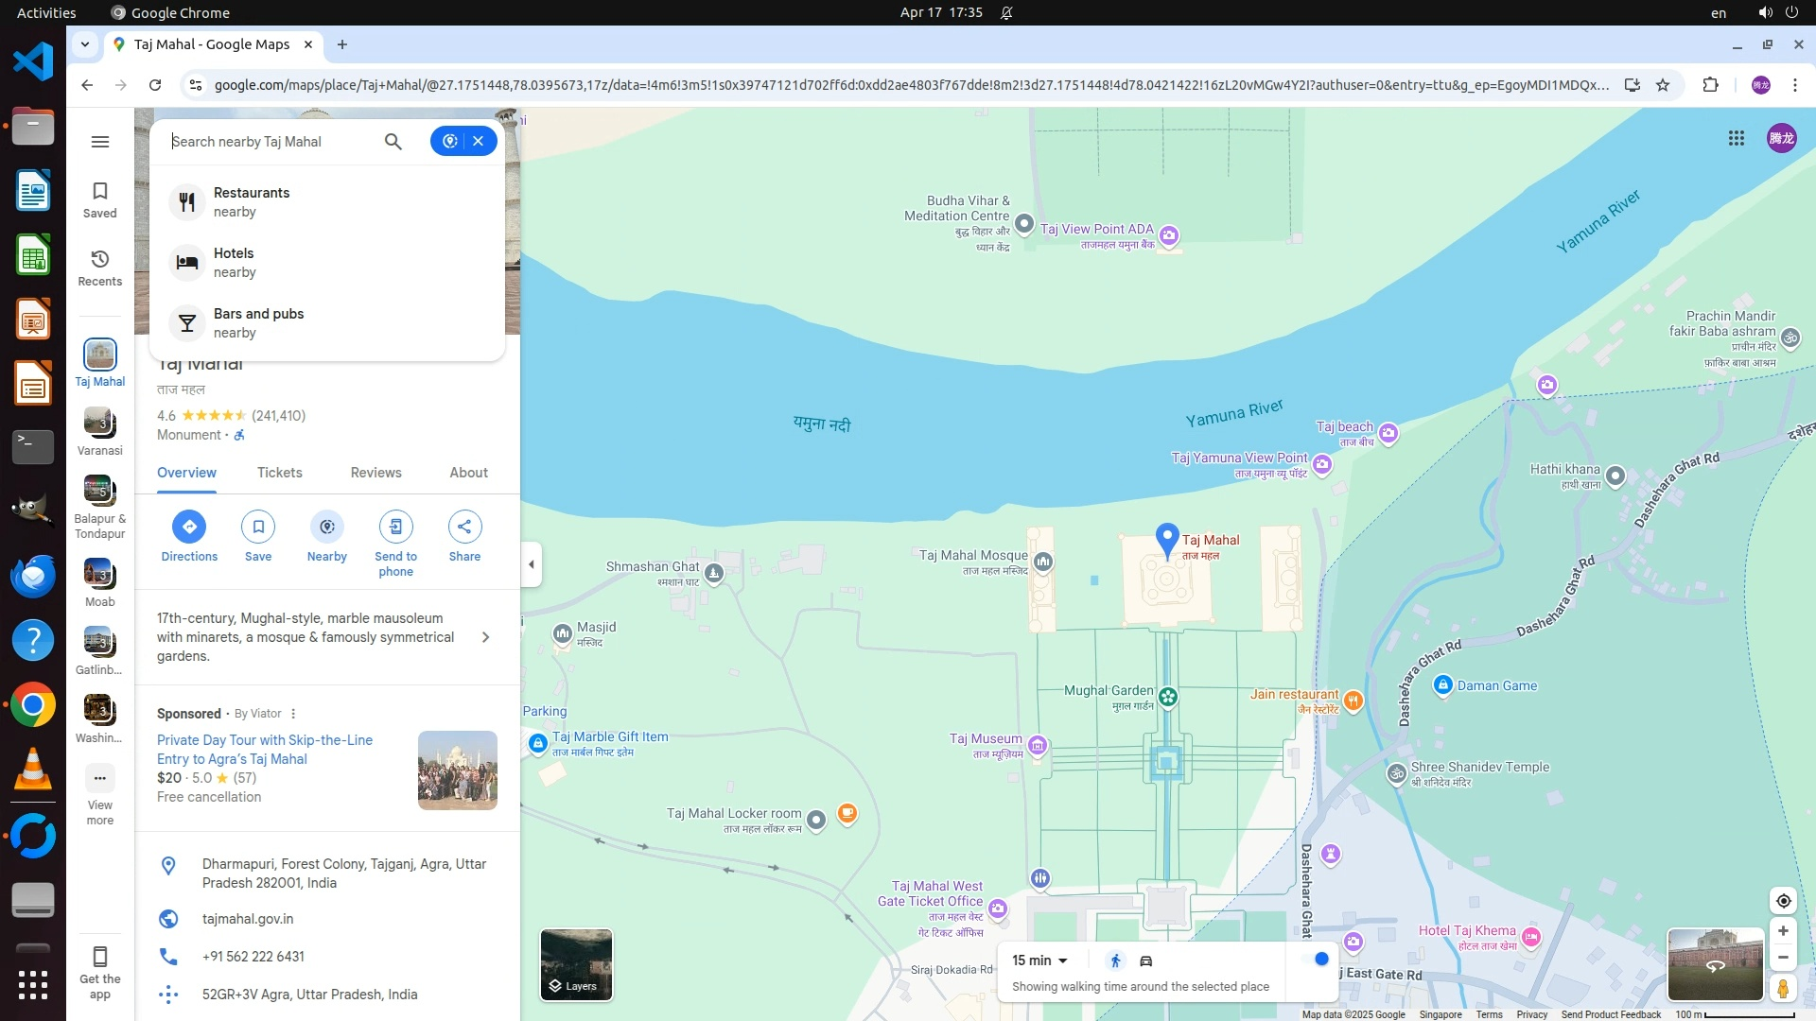Click the show-your-location map icon
Screen dimensions: 1816x1021
1783,901
